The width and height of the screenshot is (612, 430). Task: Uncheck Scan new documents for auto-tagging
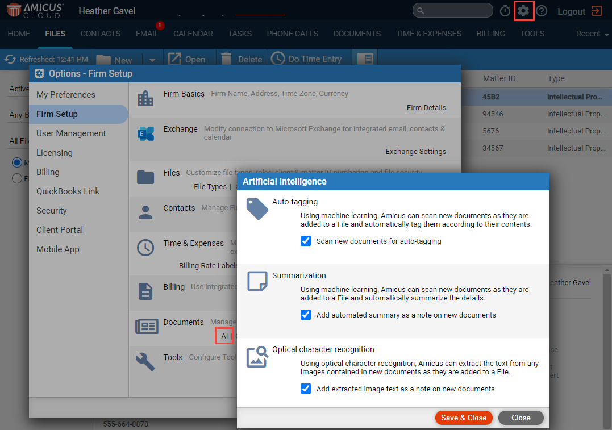pyautogui.click(x=306, y=241)
